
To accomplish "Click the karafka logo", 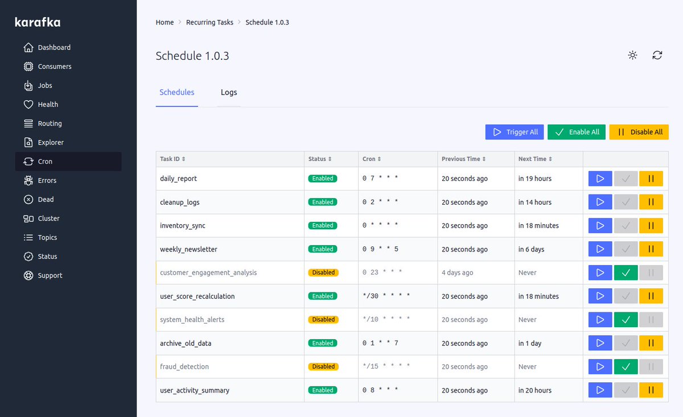I will pyautogui.click(x=37, y=22).
